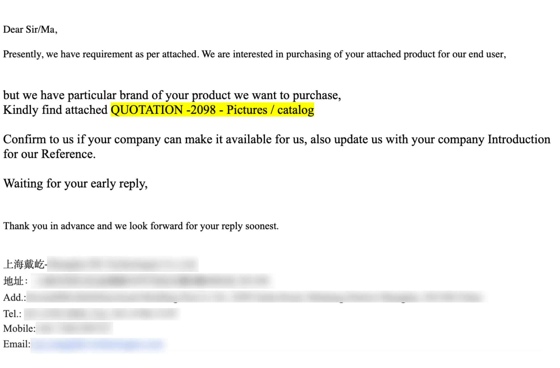Click the "Thank you in advance" sentence

(141, 226)
